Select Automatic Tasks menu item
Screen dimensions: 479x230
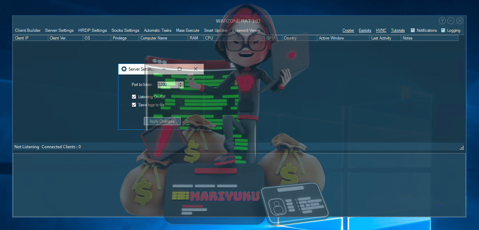click(x=158, y=30)
